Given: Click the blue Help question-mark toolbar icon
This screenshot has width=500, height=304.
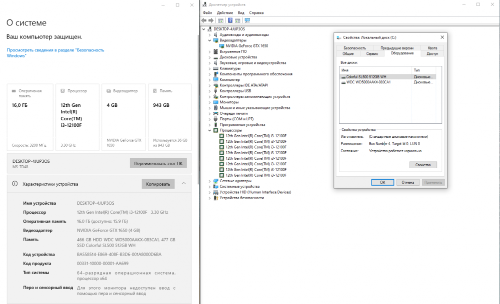Looking at the screenshot, I should click(x=230, y=20).
